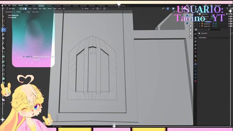The width and height of the screenshot is (233, 131).
Task: Toggle snapping magnet in header
Action: point(97,9)
